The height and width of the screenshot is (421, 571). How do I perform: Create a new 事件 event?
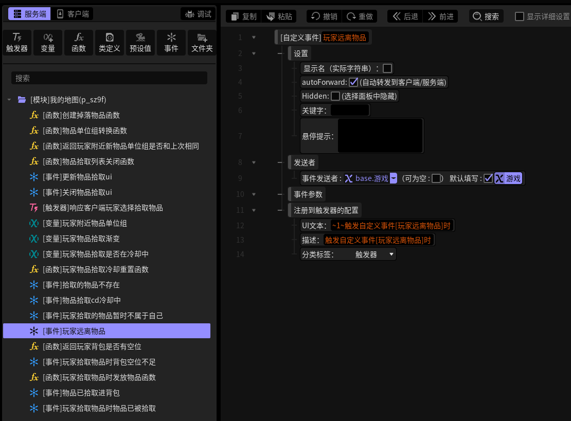tap(171, 43)
